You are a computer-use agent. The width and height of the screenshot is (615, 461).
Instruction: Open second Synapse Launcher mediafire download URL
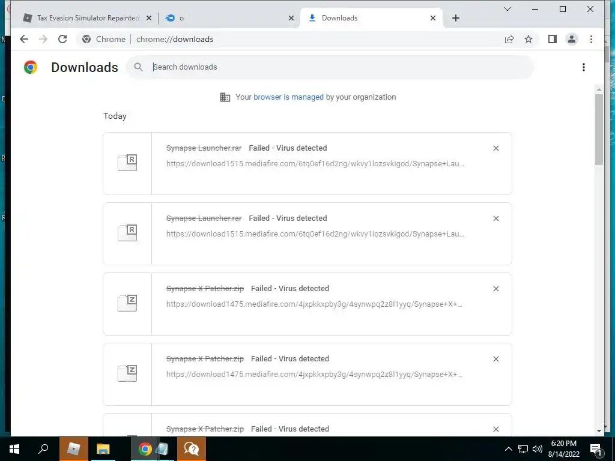point(315,234)
